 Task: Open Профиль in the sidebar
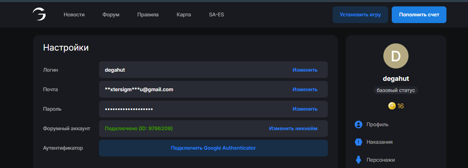pos(378,125)
